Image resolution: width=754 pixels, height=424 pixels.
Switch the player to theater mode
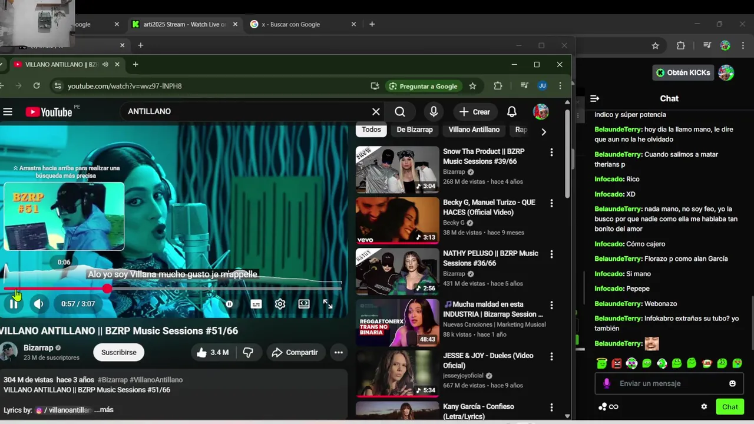(x=304, y=304)
